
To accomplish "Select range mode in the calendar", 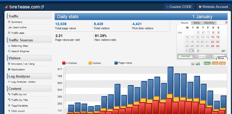I will [202, 56].
